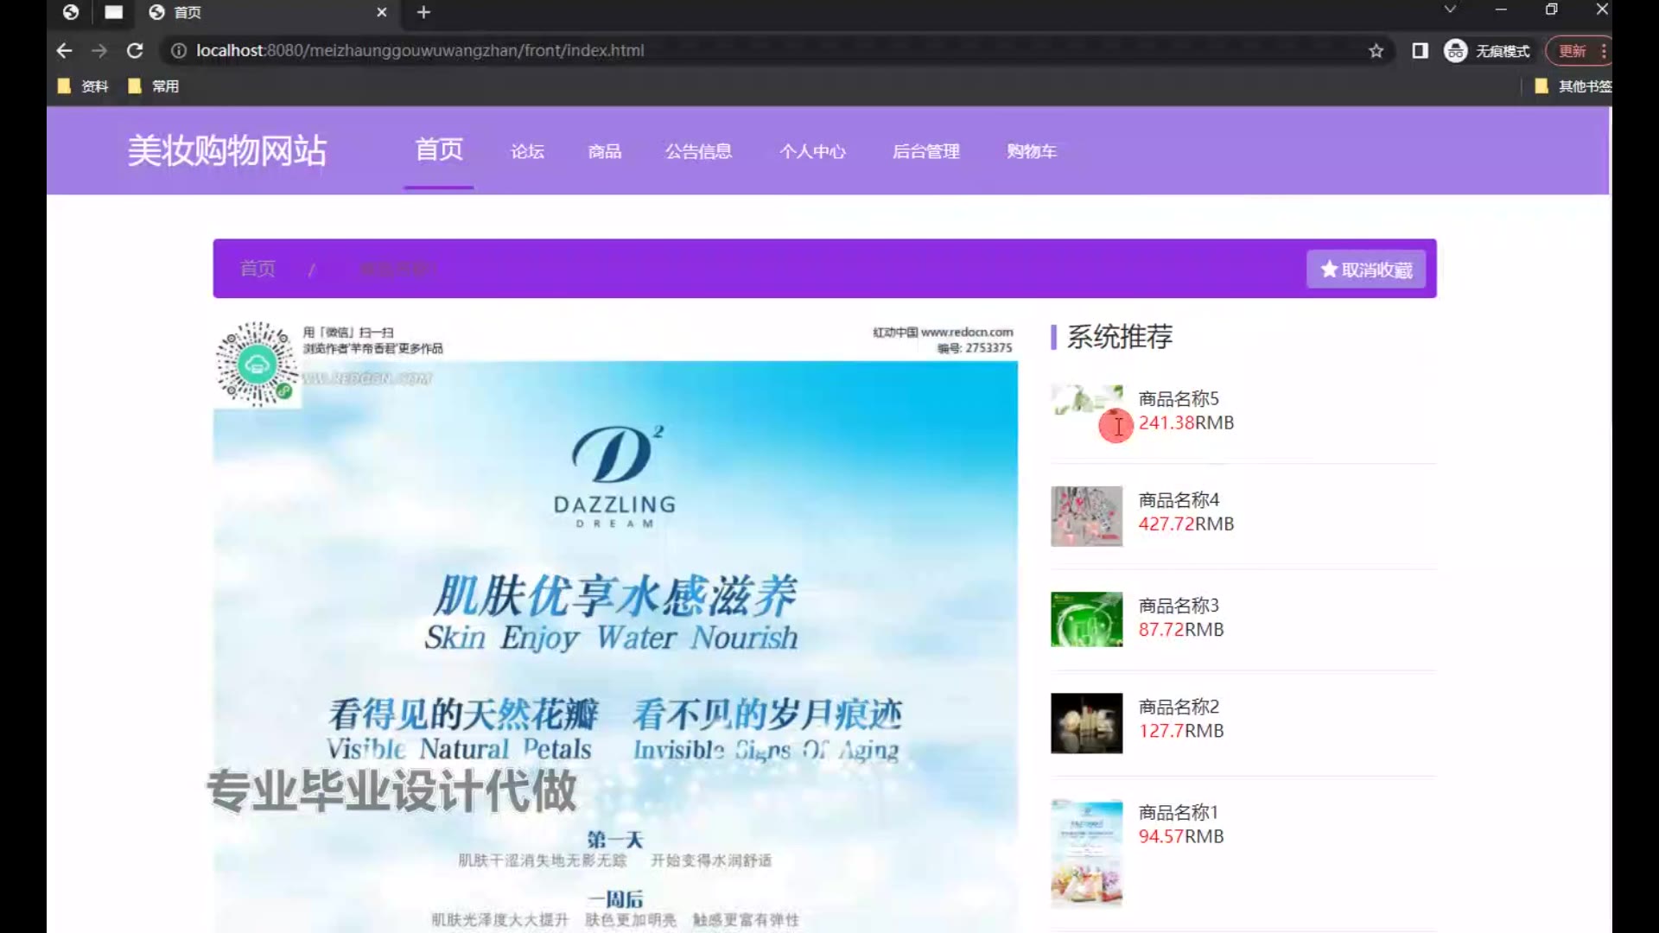Screen dimensions: 1659x933
Task: Click the site info icon before URL
Action: tap(179, 51)
